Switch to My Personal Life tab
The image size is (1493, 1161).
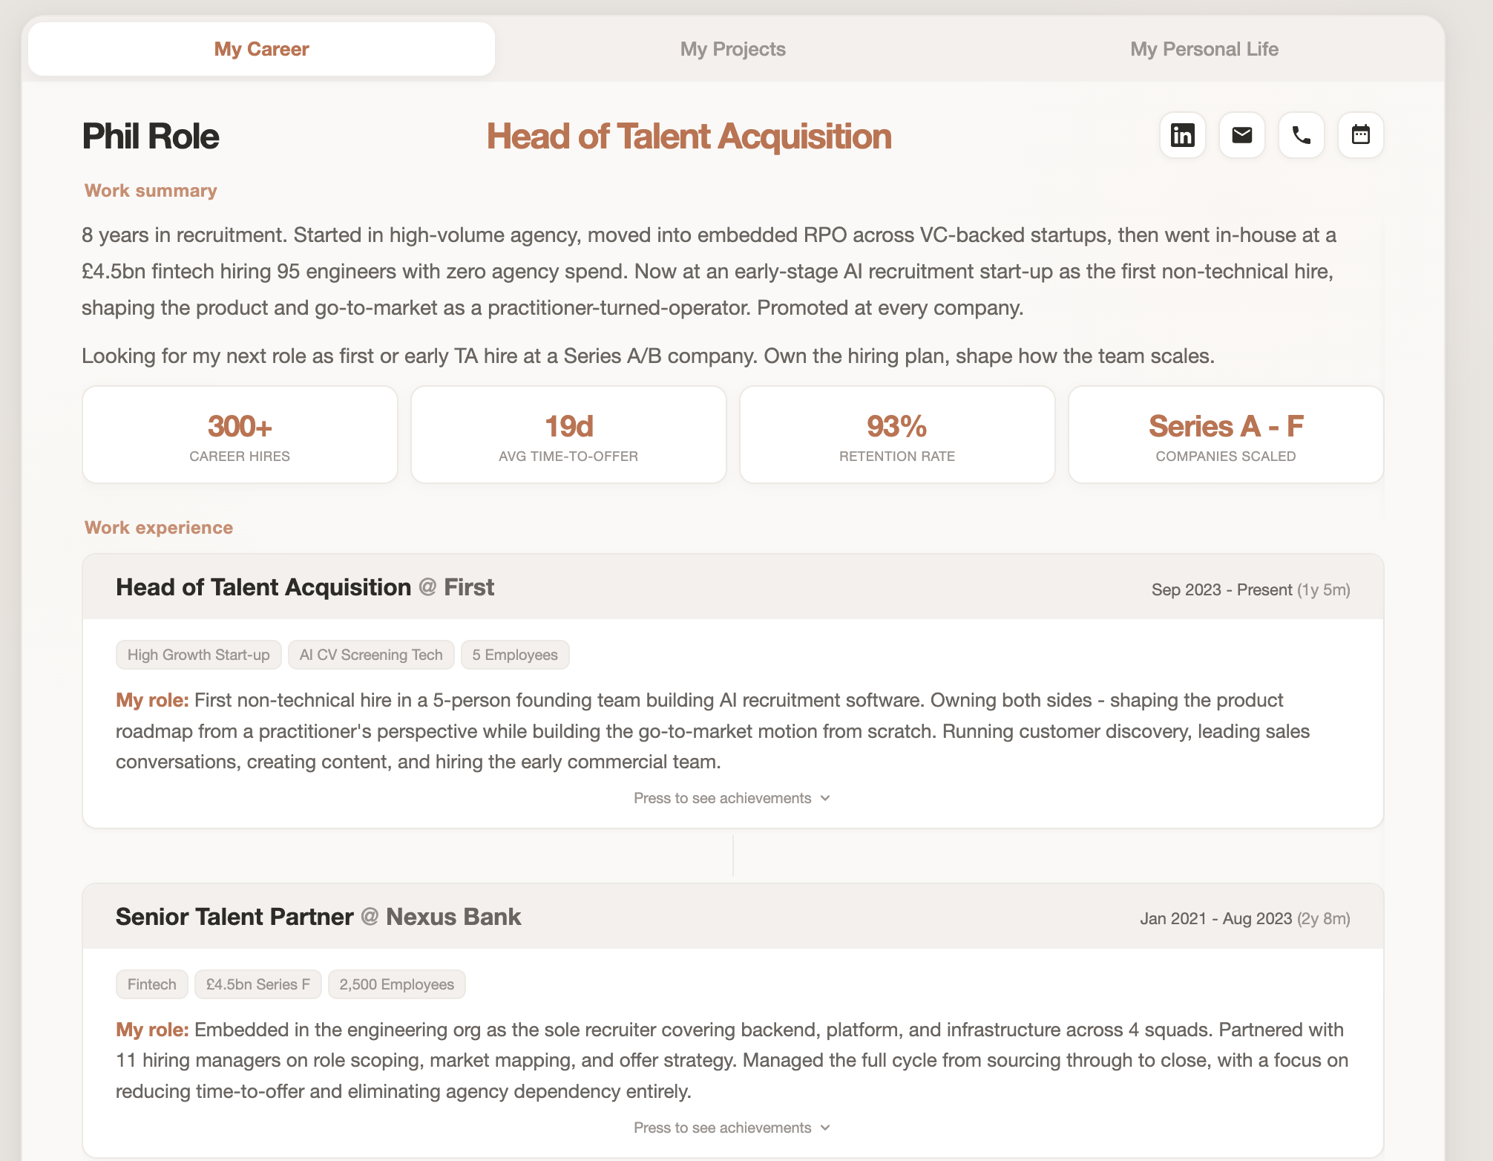click(1204, 49)
